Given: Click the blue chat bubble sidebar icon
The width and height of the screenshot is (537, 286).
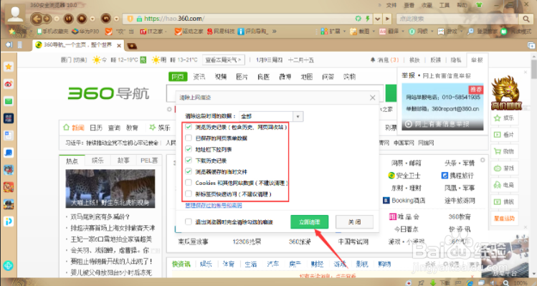Looking at the screenshot, I should (x=9, y=153).
